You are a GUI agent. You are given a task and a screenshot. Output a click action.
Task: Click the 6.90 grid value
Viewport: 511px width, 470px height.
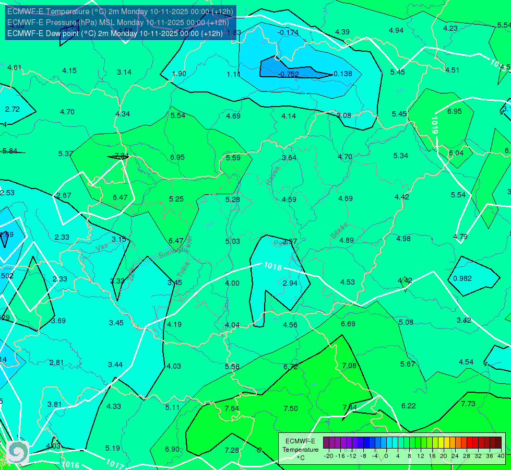(172, 449)
